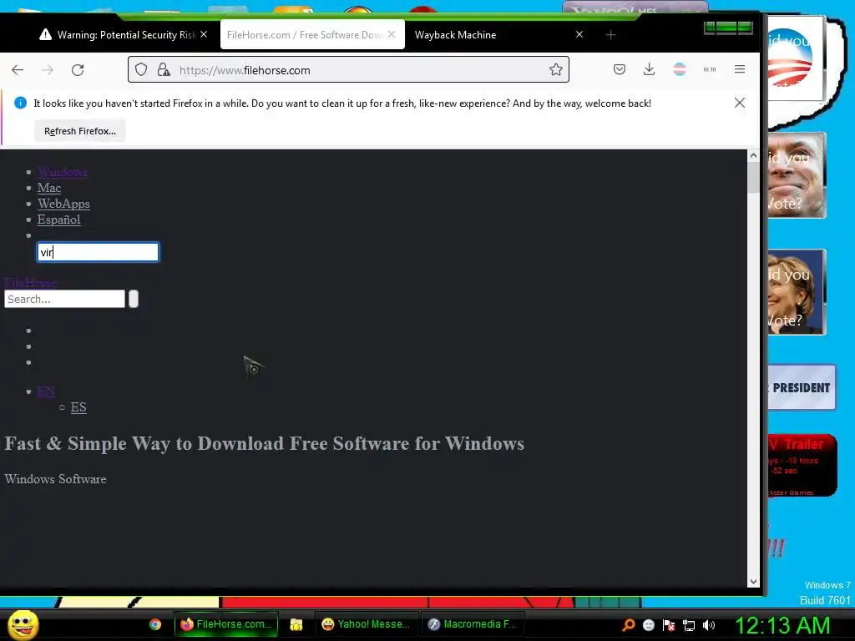This screenshot has width=855, height=641.
Task: Click the blonde woman 'Vote?' thumbnail
Action: pyautogui.click(x=797, y=291)
